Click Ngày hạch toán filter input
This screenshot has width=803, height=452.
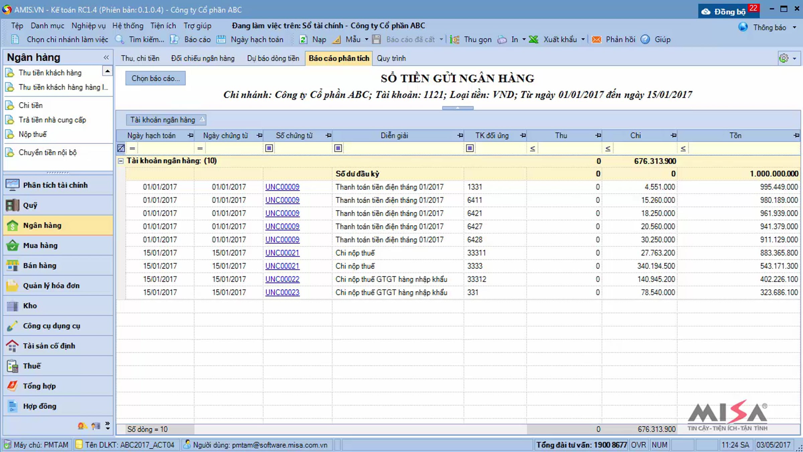tap(165, 148)
